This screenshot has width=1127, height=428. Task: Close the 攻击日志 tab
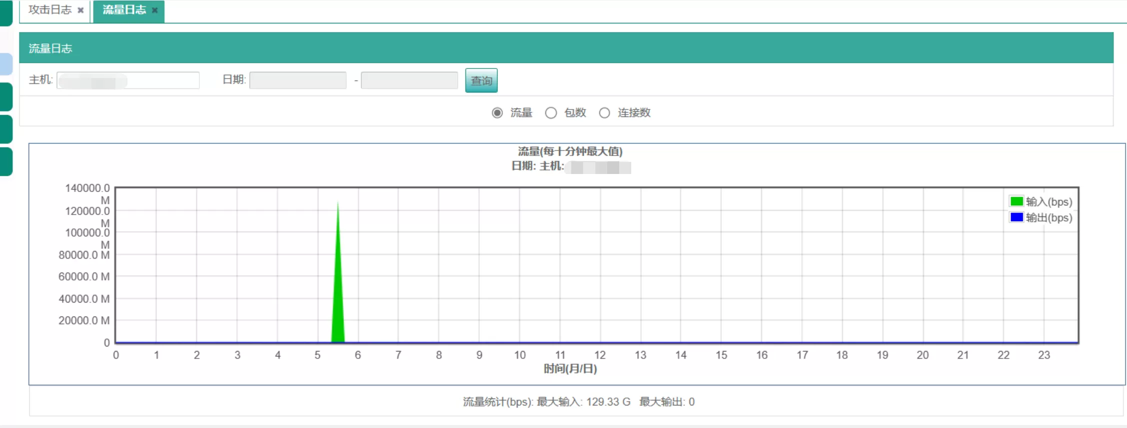[x=80, y=10]
